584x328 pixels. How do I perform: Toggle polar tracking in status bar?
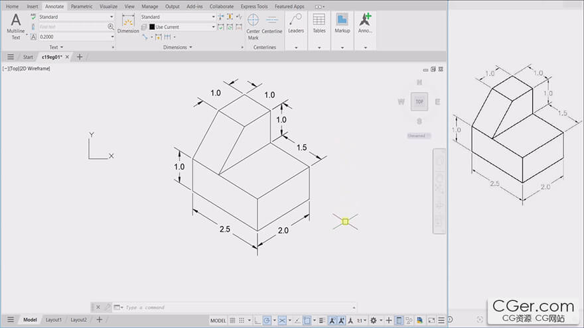pos(267,320)
